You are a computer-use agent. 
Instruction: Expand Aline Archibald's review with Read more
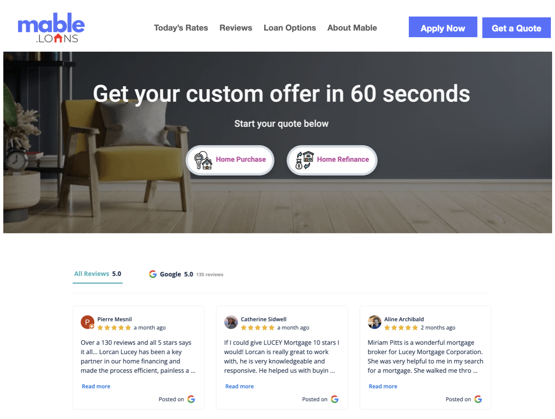coord(383,386)
